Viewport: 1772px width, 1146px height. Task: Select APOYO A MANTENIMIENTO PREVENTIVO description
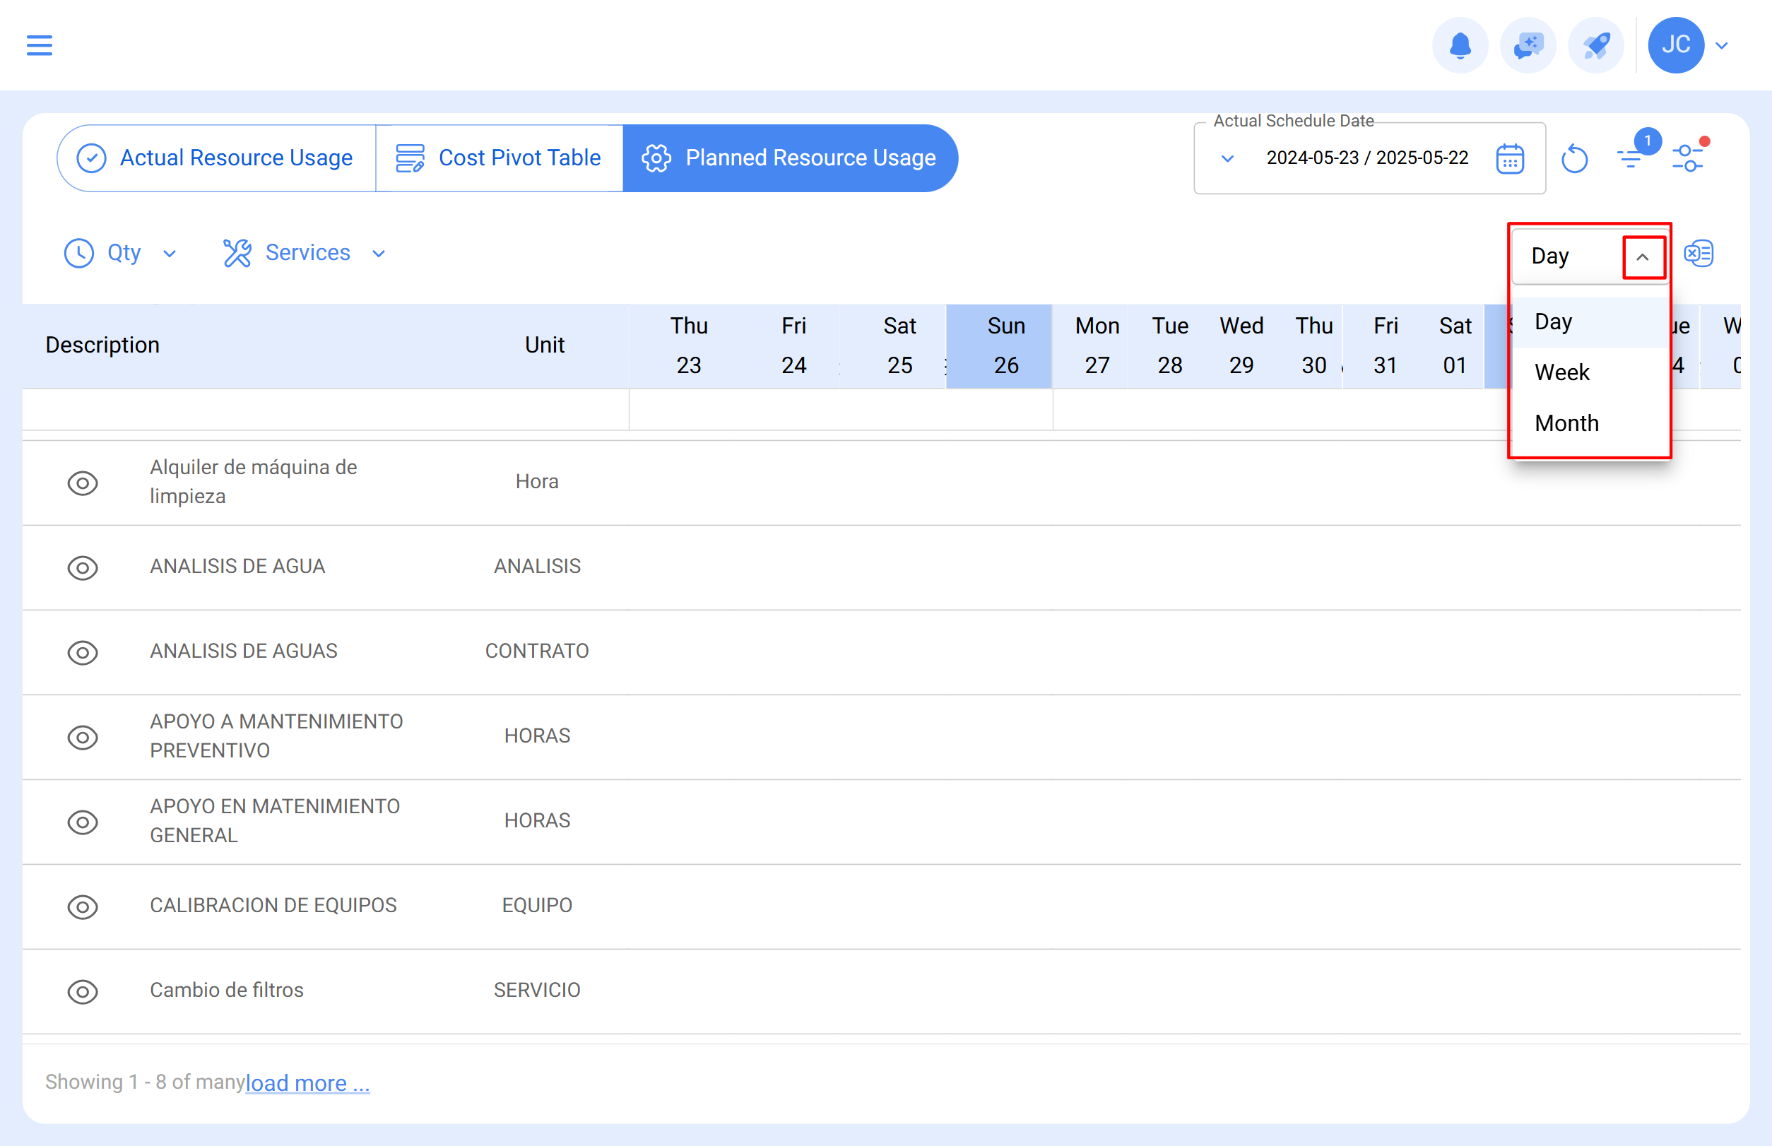pyautogui.click(x=276, y=736)
